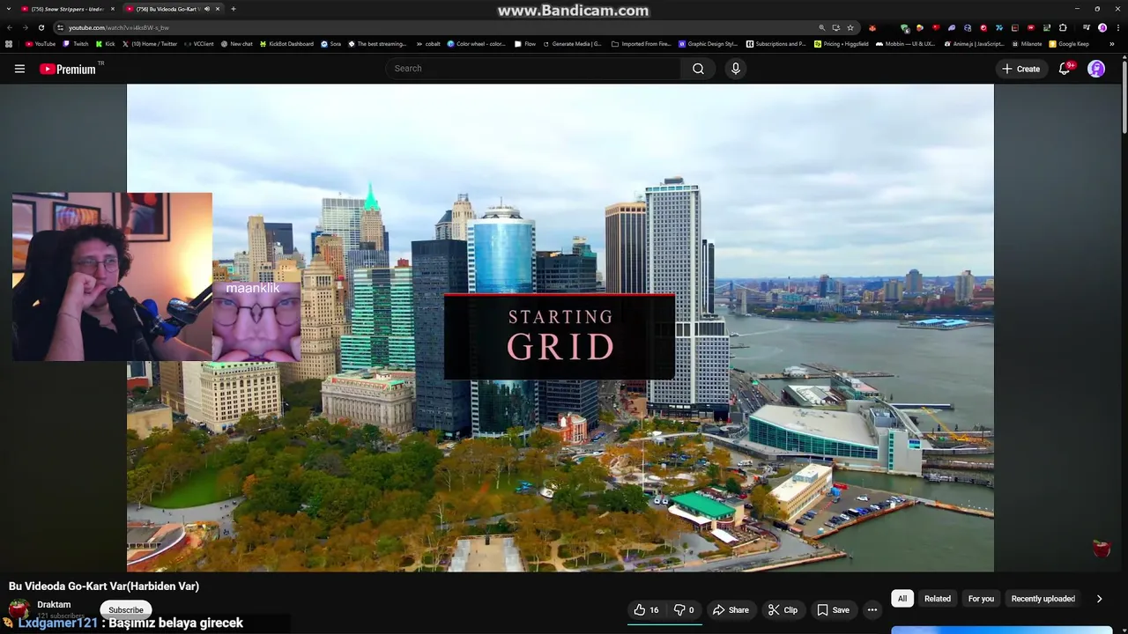Bookmark this page with the star icon
Viewport: 1128px width, 634px height.
coord(850,27)
